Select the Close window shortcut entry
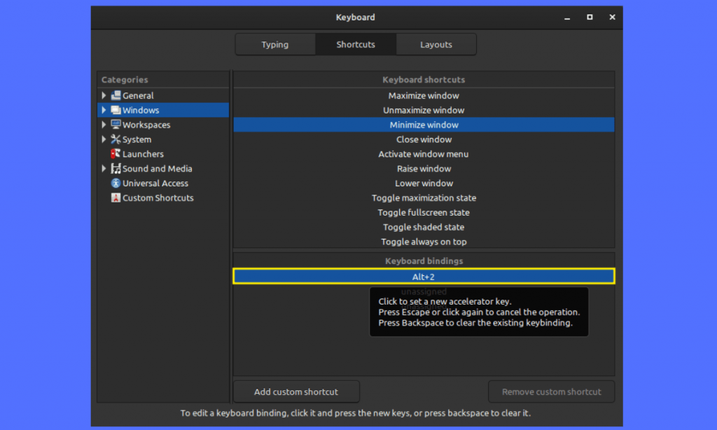This screenshot has width=717, height=430. tap(424, 139)
